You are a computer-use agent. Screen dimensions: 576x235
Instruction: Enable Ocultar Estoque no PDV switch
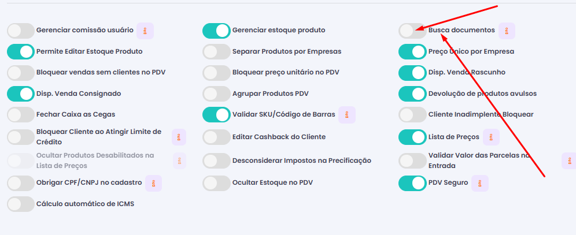pos(216,183)
